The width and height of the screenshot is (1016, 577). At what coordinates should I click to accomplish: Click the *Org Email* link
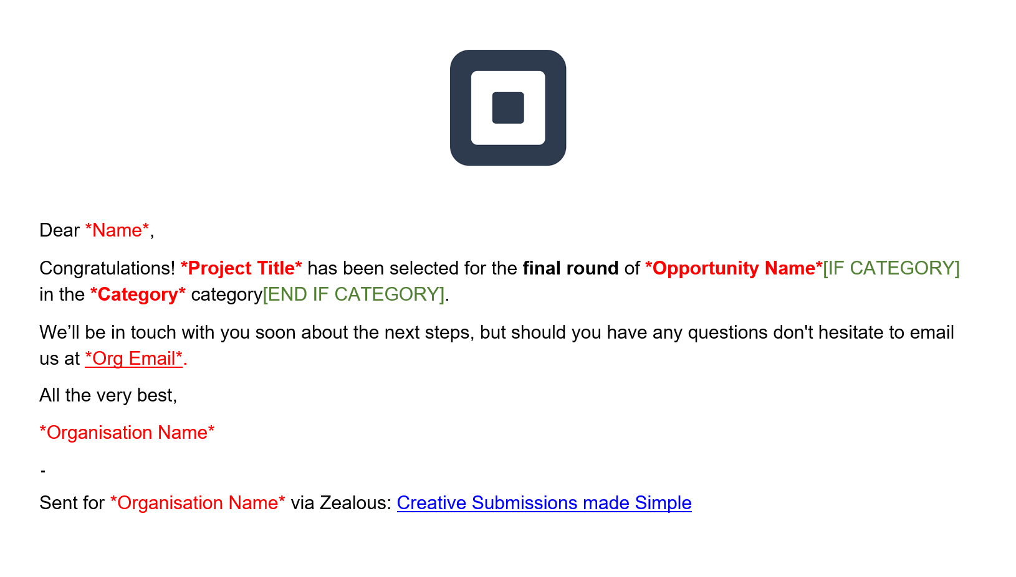click(x=133, y=359)
